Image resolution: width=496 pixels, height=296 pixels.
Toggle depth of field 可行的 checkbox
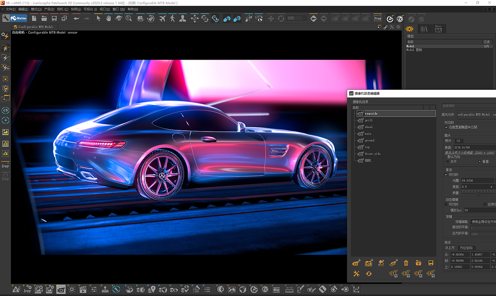point(446,175)
